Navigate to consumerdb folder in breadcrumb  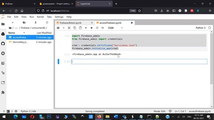point(38,28)
